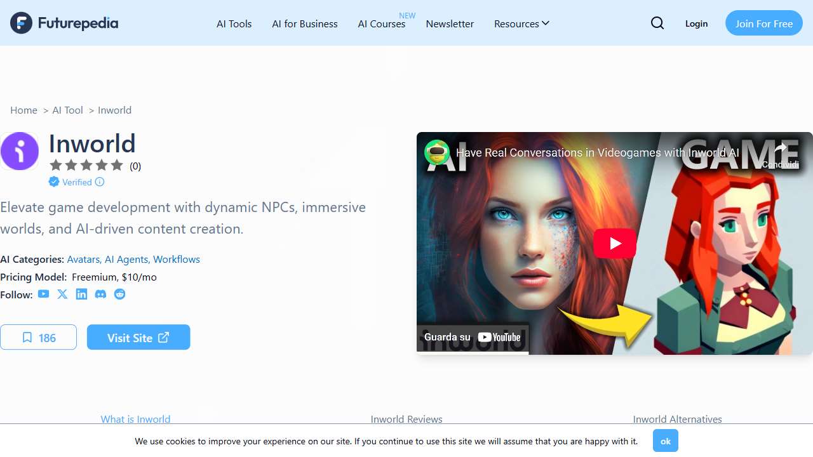Open the AI Tools menu item
The image size is (813, 457).
[x=234, y=23]
